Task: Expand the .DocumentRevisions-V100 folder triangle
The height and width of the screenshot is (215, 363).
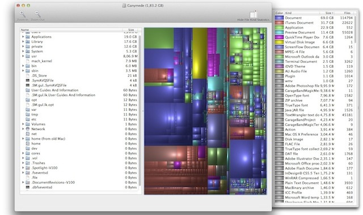Action: (23, 182)
